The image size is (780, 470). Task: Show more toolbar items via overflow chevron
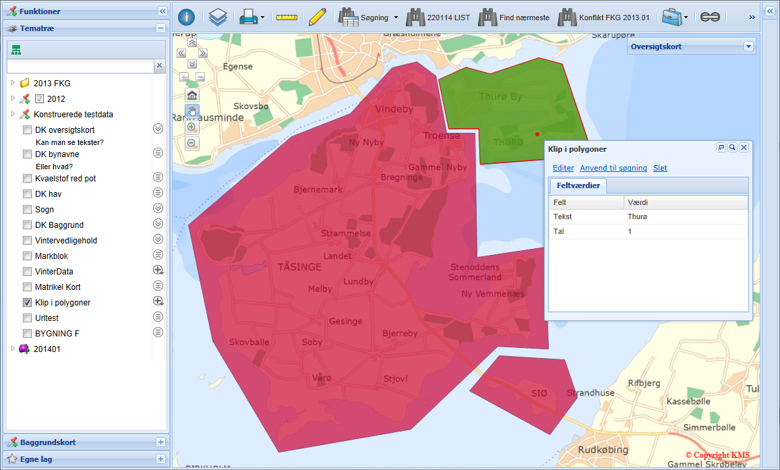click(752, 18)
